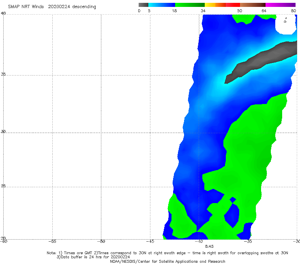Click the swath time label "8:45"
Image resolution: width=300 pixels, height=264 pixels.
click(x=209, y=247)
